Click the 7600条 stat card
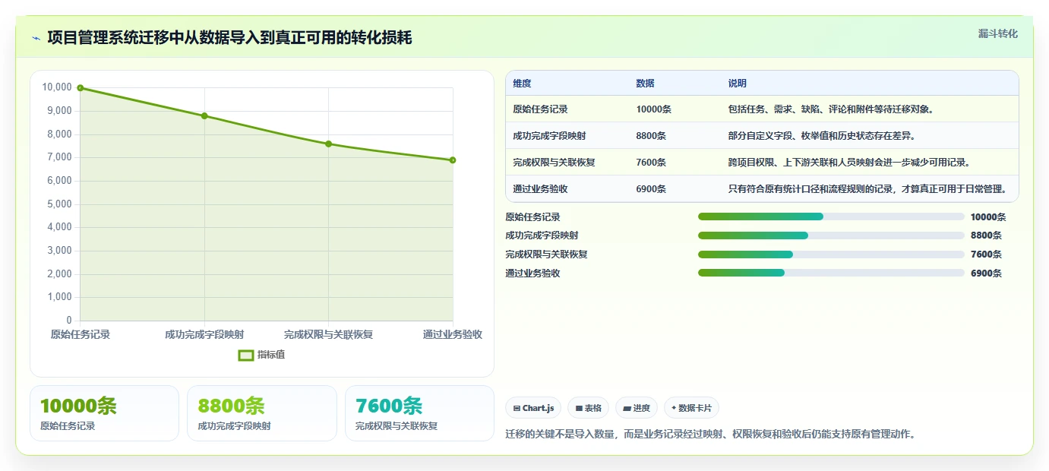Image resolution: width=1049 pixels, height=471 pixels. 419,413
